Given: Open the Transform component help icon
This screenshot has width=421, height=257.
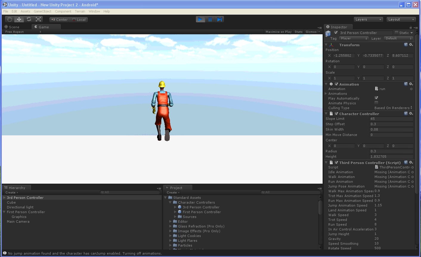Looking at the screenshot, I should click(x=406, y=45).
